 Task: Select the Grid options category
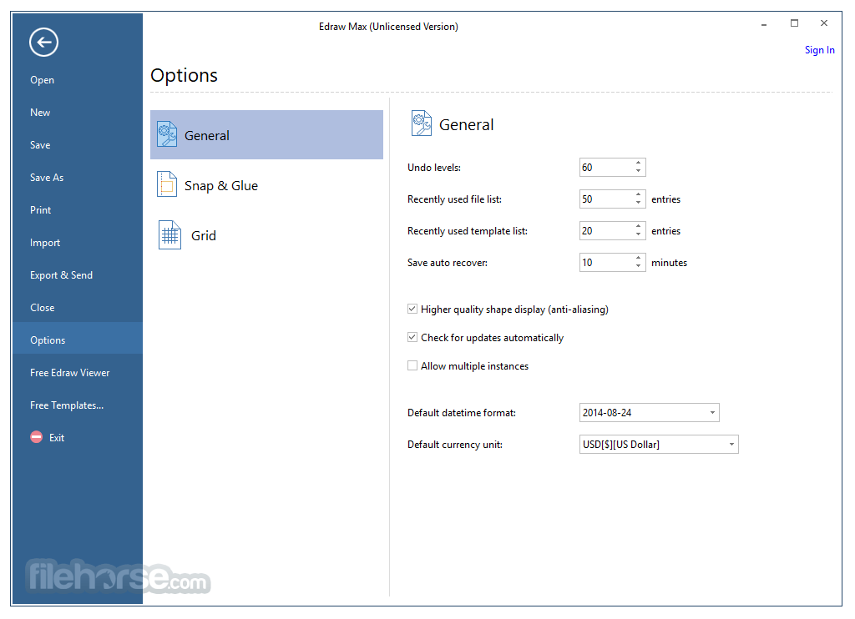(x=266, y=235)
